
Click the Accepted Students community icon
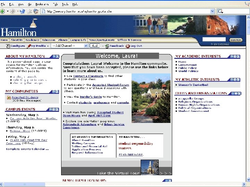click(9, 98)
